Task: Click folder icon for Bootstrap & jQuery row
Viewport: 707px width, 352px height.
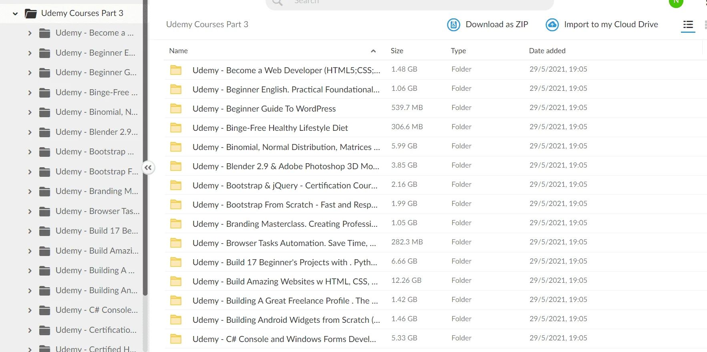Action: pyautogui.click(x=176, y=185)
